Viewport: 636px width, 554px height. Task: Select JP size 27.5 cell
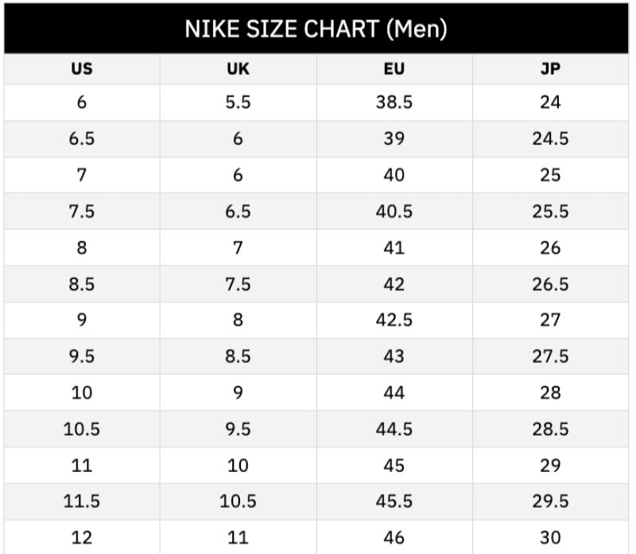point(550,357)
